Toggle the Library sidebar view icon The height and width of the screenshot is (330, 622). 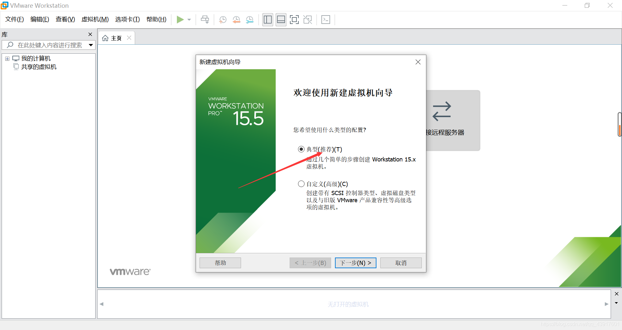click(x=268, y=20)
